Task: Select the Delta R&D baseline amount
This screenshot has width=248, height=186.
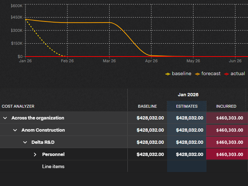Action: (150, 142)
